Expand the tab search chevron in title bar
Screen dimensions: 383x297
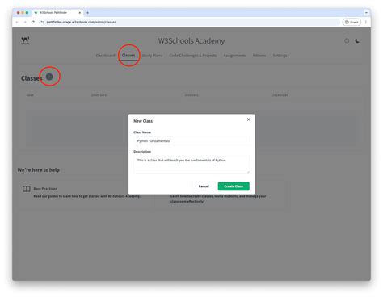tap(366, 13)
